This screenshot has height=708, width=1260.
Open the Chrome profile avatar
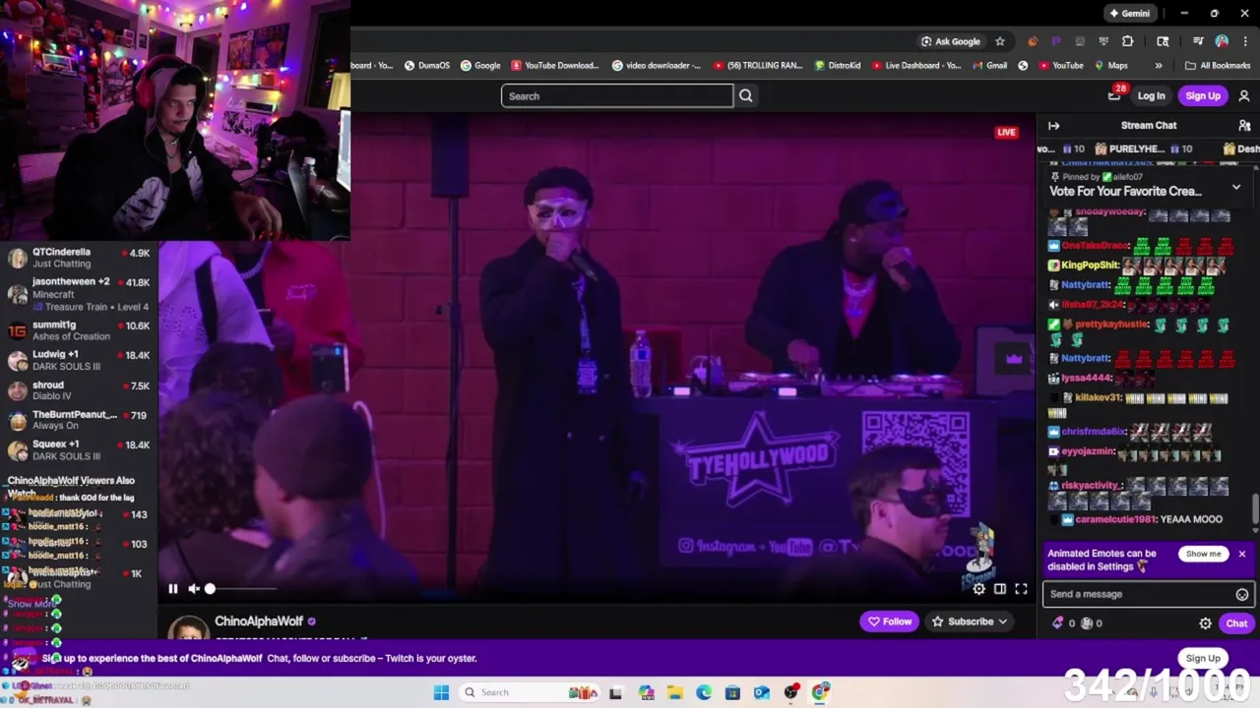(1222, 41)
